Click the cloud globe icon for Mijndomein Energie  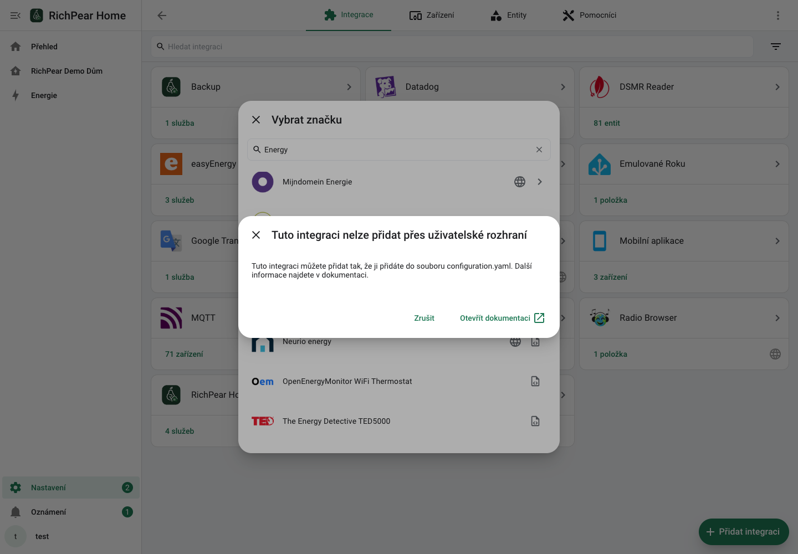pos(520,182)
